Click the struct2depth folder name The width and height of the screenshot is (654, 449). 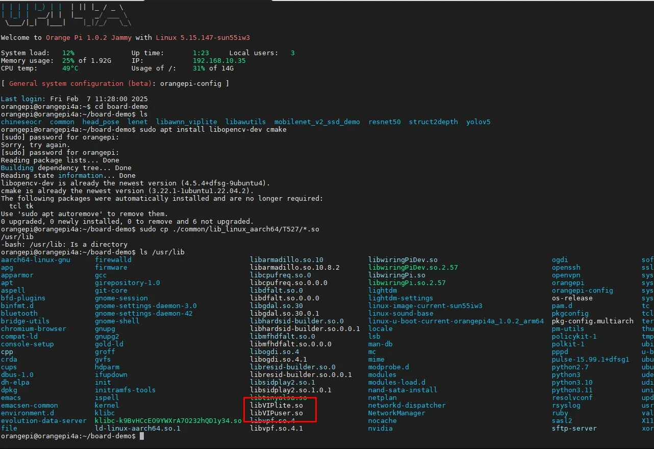pyautogui.click(x=433, y=122)
